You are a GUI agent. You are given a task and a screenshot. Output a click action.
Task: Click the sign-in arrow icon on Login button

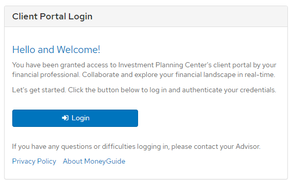[x=65, y=118]
